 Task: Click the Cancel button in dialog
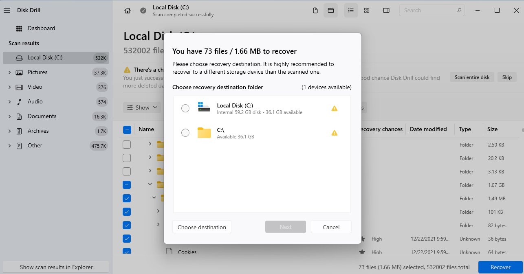coord(331,227)
